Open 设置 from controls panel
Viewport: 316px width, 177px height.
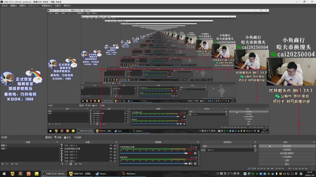[x=287, y=160]
